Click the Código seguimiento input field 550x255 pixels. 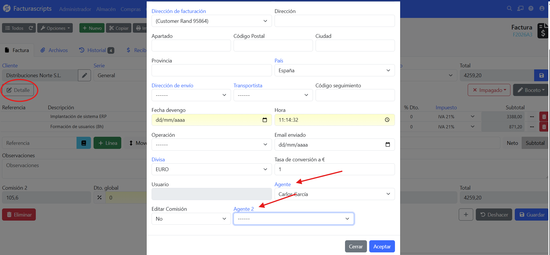(x=355, y=95)
